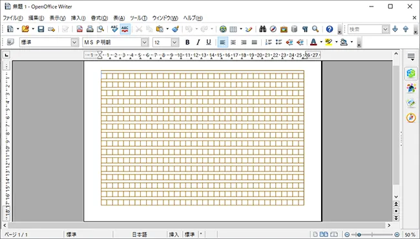Open Find & Replace binoculars icon
The image size is (420, 239).
click(262, 29)
